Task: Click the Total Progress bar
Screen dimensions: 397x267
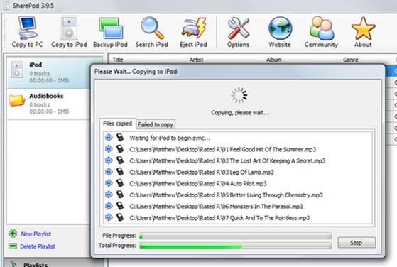Action: pyautogui.click(x=235, y=246)
